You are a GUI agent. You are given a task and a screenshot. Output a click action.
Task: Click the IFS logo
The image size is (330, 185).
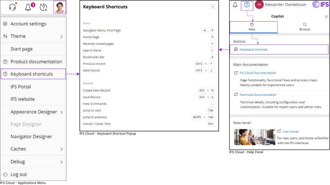[x=320, y=4]
